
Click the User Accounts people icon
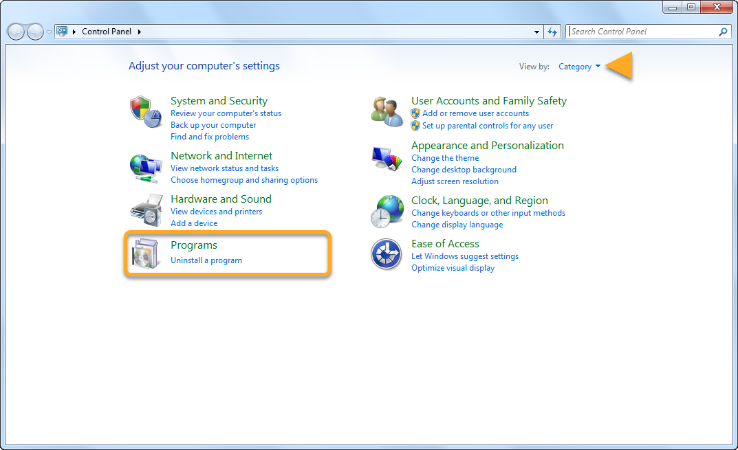(387, 111)
